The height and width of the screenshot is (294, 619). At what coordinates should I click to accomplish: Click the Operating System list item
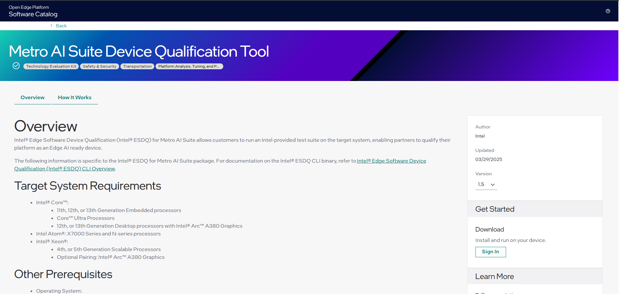(x=59, y=291)
